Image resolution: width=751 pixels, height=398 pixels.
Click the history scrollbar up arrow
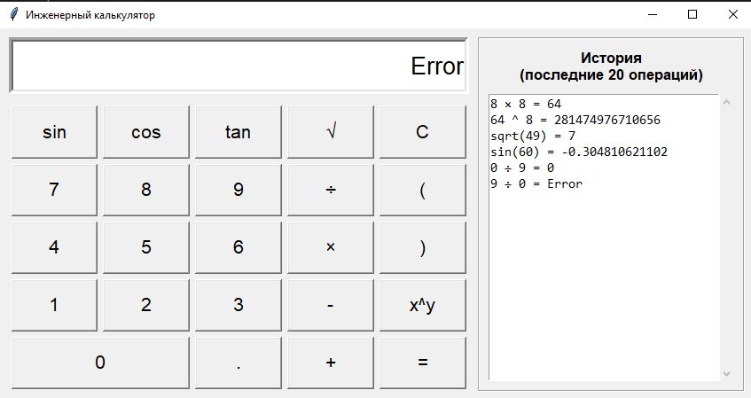[x=726, y=102]
